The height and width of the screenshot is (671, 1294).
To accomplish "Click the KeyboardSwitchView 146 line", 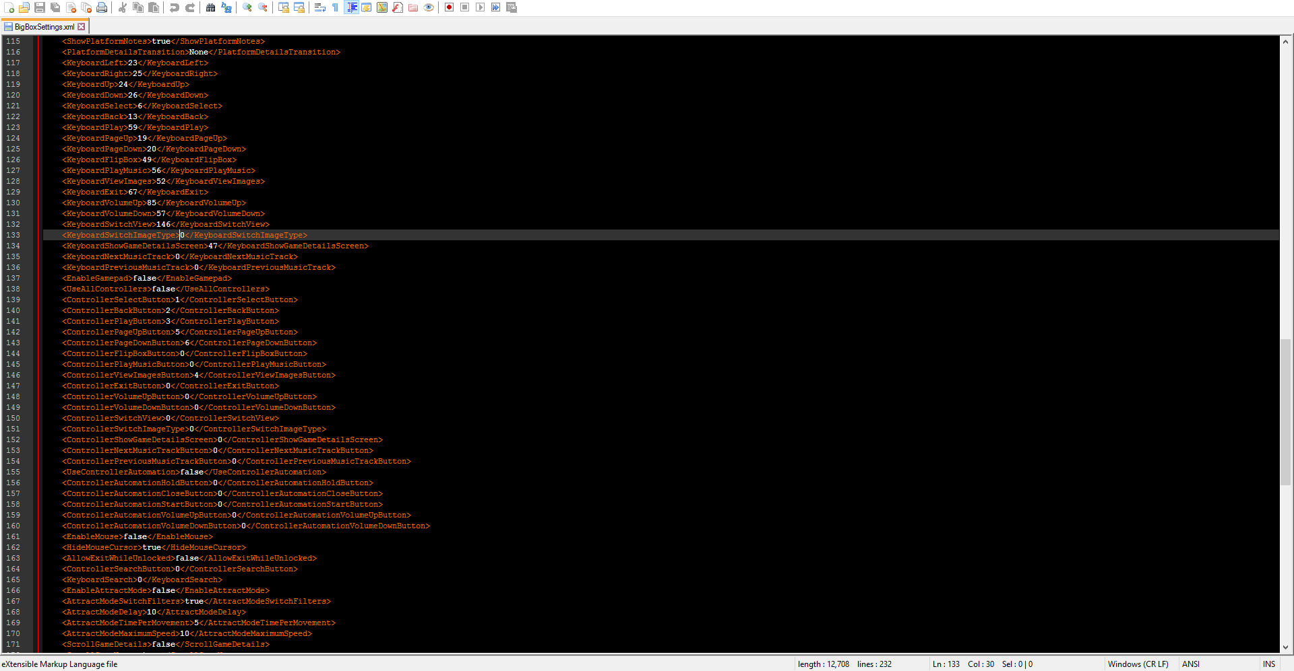I will 166,224.
